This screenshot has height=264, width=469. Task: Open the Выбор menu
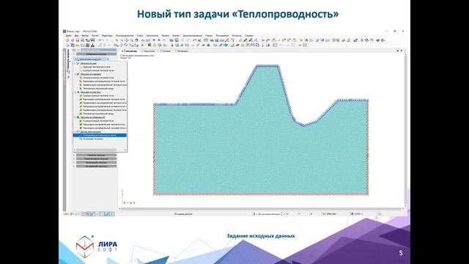pos(85,36)
